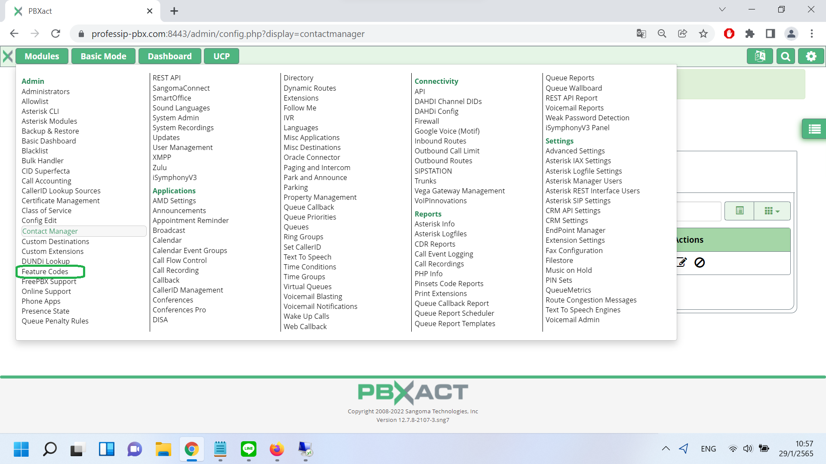Open File Explorer from taskbar
Screen dimensions: 826x464
[x=163, y=449]
